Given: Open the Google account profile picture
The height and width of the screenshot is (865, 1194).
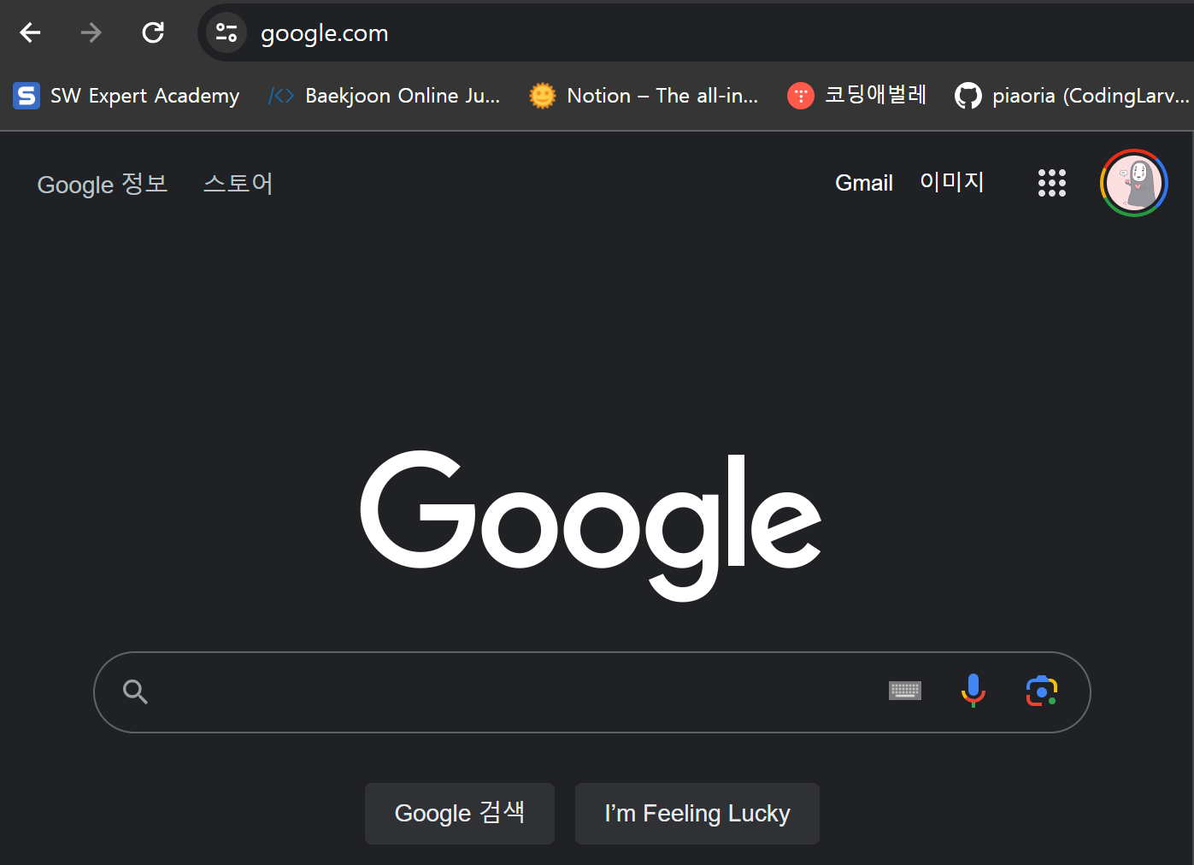Looking at the screenshot, I should click(1134, 183).
